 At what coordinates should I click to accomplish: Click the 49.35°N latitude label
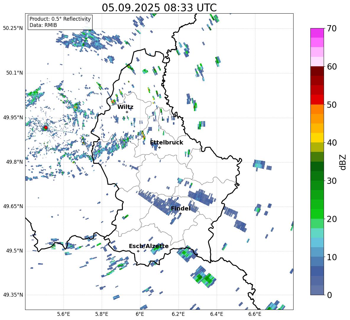13,295
